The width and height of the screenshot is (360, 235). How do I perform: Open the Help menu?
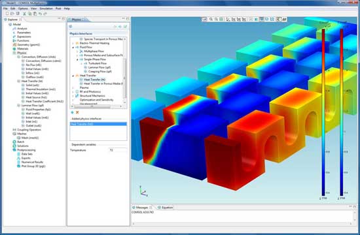(x=67, y=8)
